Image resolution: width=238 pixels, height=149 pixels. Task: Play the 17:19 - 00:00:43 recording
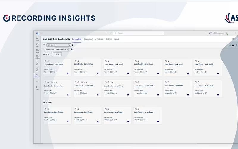tap(98, 122)
